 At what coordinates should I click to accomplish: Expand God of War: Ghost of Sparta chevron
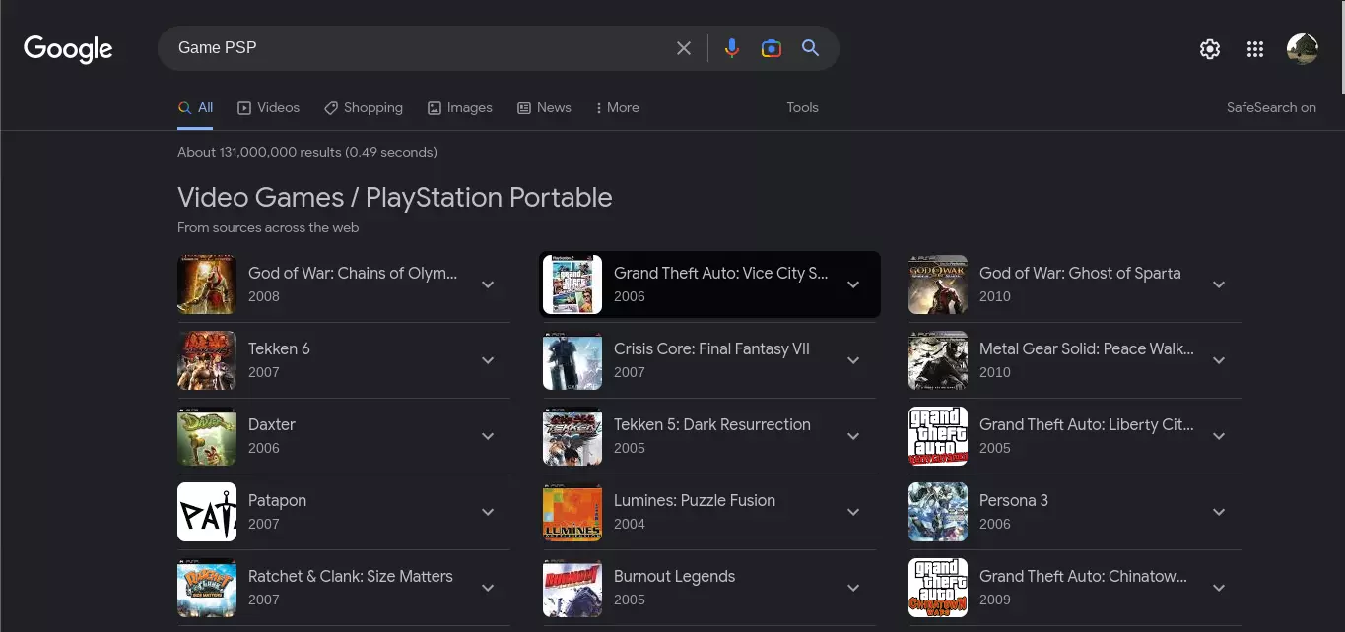[x=1219, y=284]
